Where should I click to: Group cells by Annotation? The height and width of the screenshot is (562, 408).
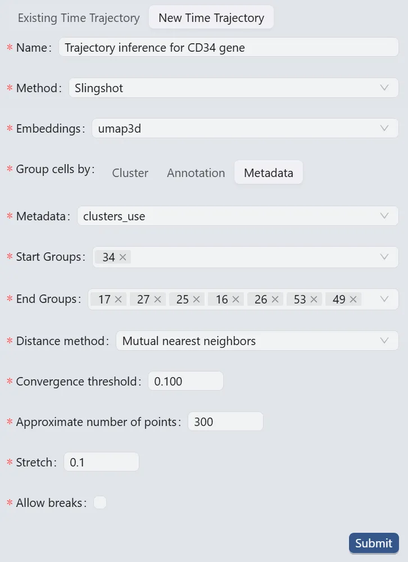pyautogui.click(x=196, y=173)
